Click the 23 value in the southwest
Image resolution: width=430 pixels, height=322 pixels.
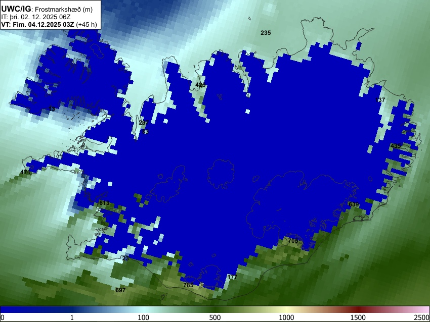(125, 258)
